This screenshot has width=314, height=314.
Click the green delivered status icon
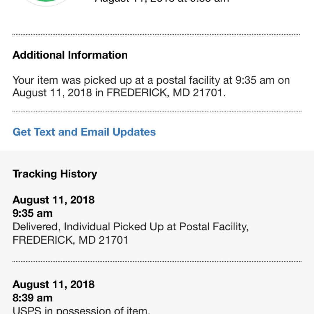pyautogui.click(x=47, y=2)
